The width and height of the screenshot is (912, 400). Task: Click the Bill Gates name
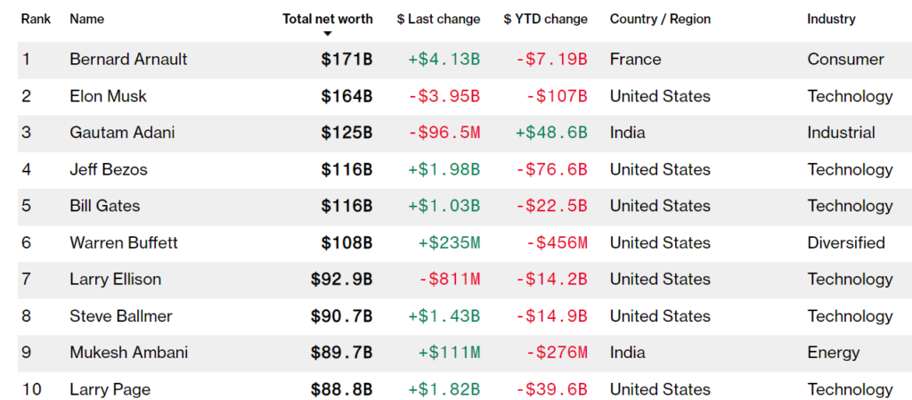[105, 206]
